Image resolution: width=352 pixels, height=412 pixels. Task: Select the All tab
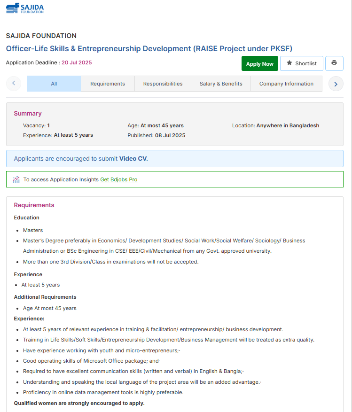(x=54, y=84)
